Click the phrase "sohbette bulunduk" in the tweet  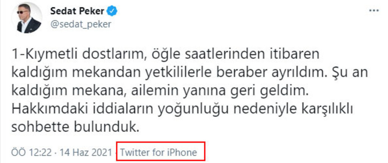(74, 127)
